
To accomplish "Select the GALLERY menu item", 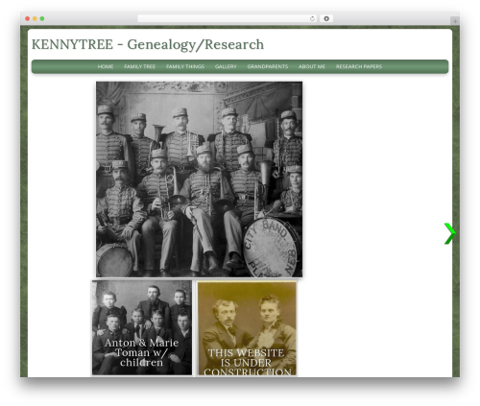I will pyautogui.click(x=226, y=66).
